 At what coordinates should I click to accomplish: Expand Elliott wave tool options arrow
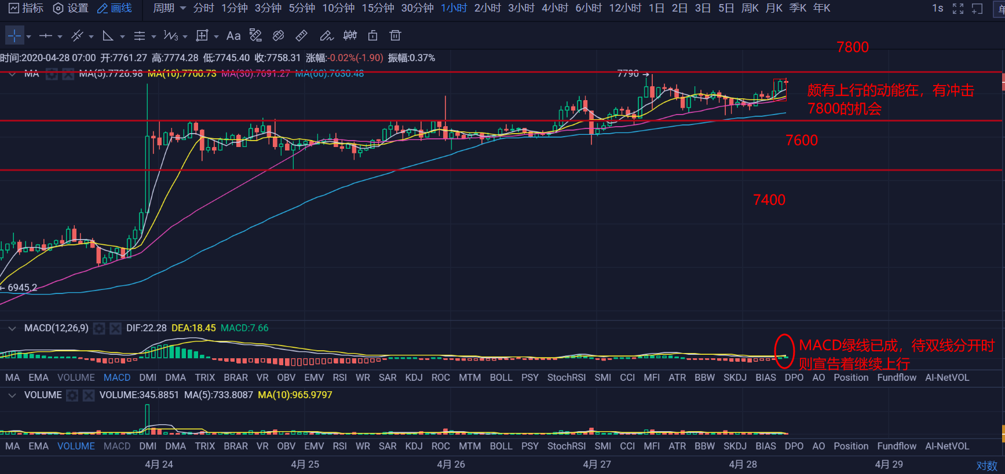coord(185,36)
